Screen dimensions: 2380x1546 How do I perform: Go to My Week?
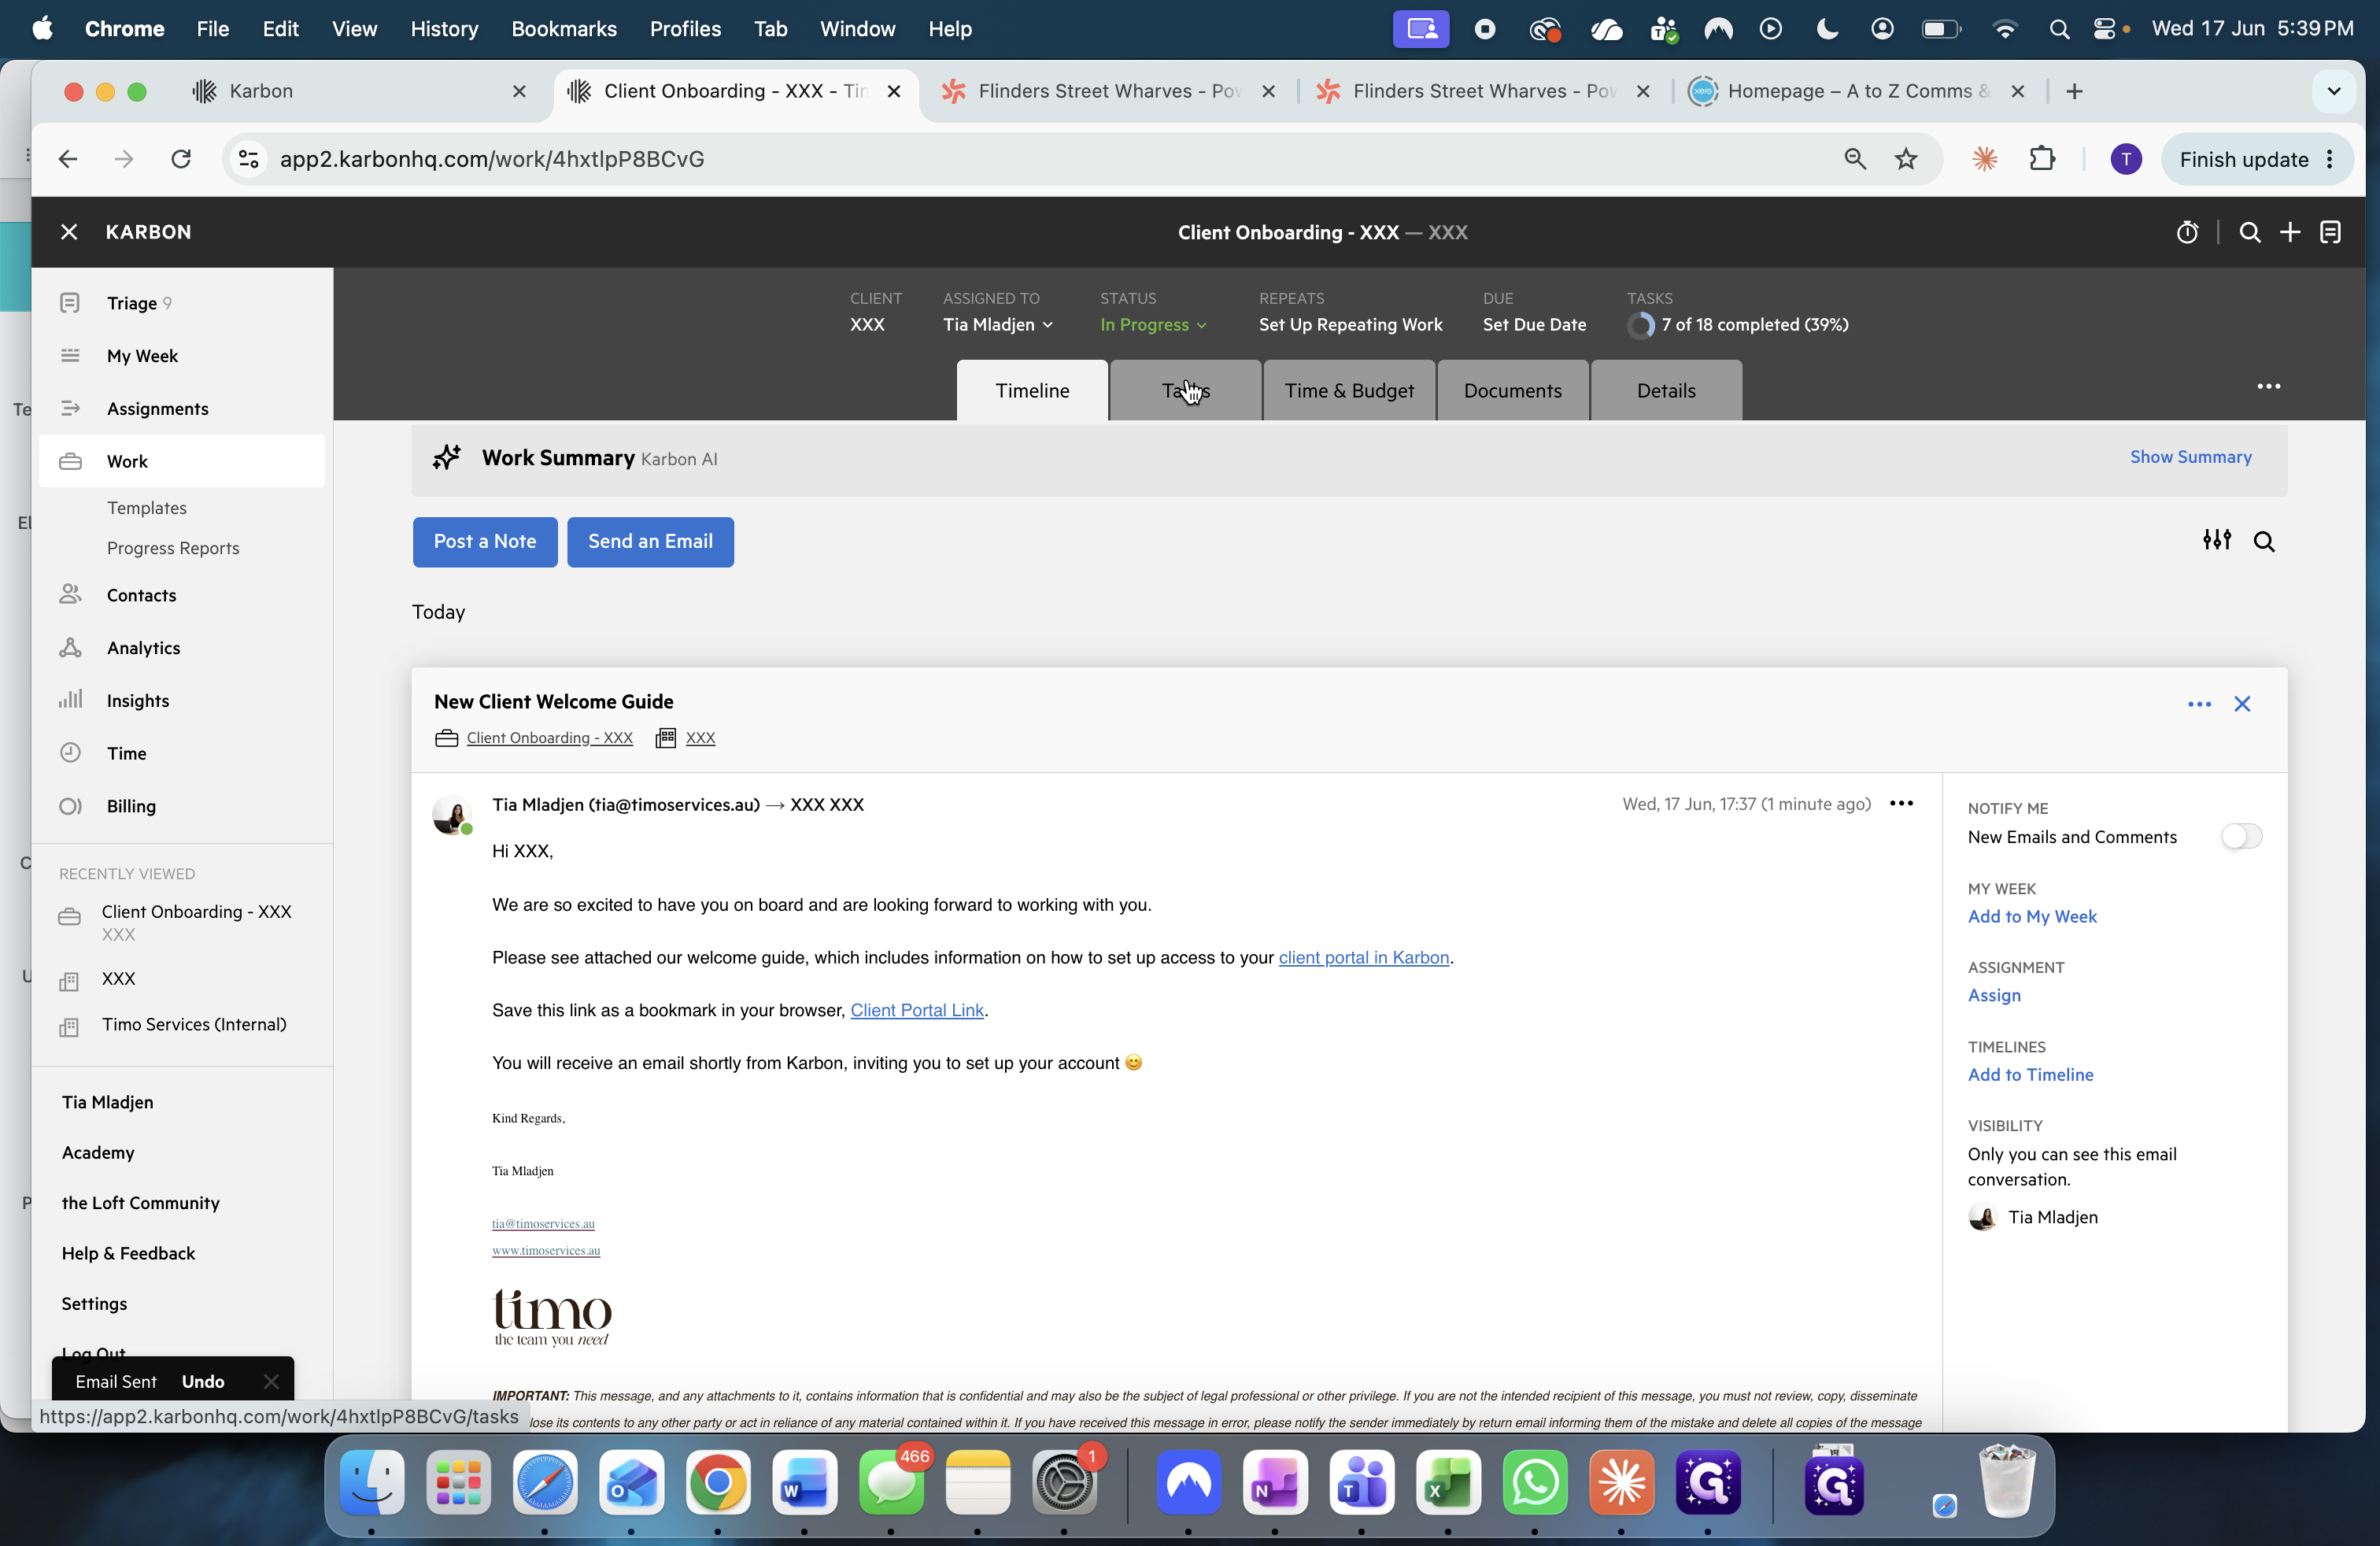pos(182,356)
